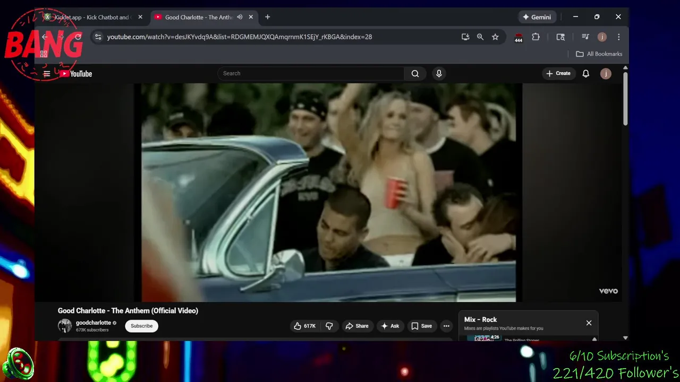Open the All Bookmarks folder
Viewport: 680px width, 382px height.
pos(599,54)
